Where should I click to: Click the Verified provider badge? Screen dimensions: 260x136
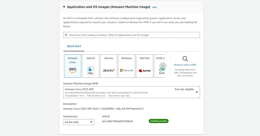click(x=158, y=121)
